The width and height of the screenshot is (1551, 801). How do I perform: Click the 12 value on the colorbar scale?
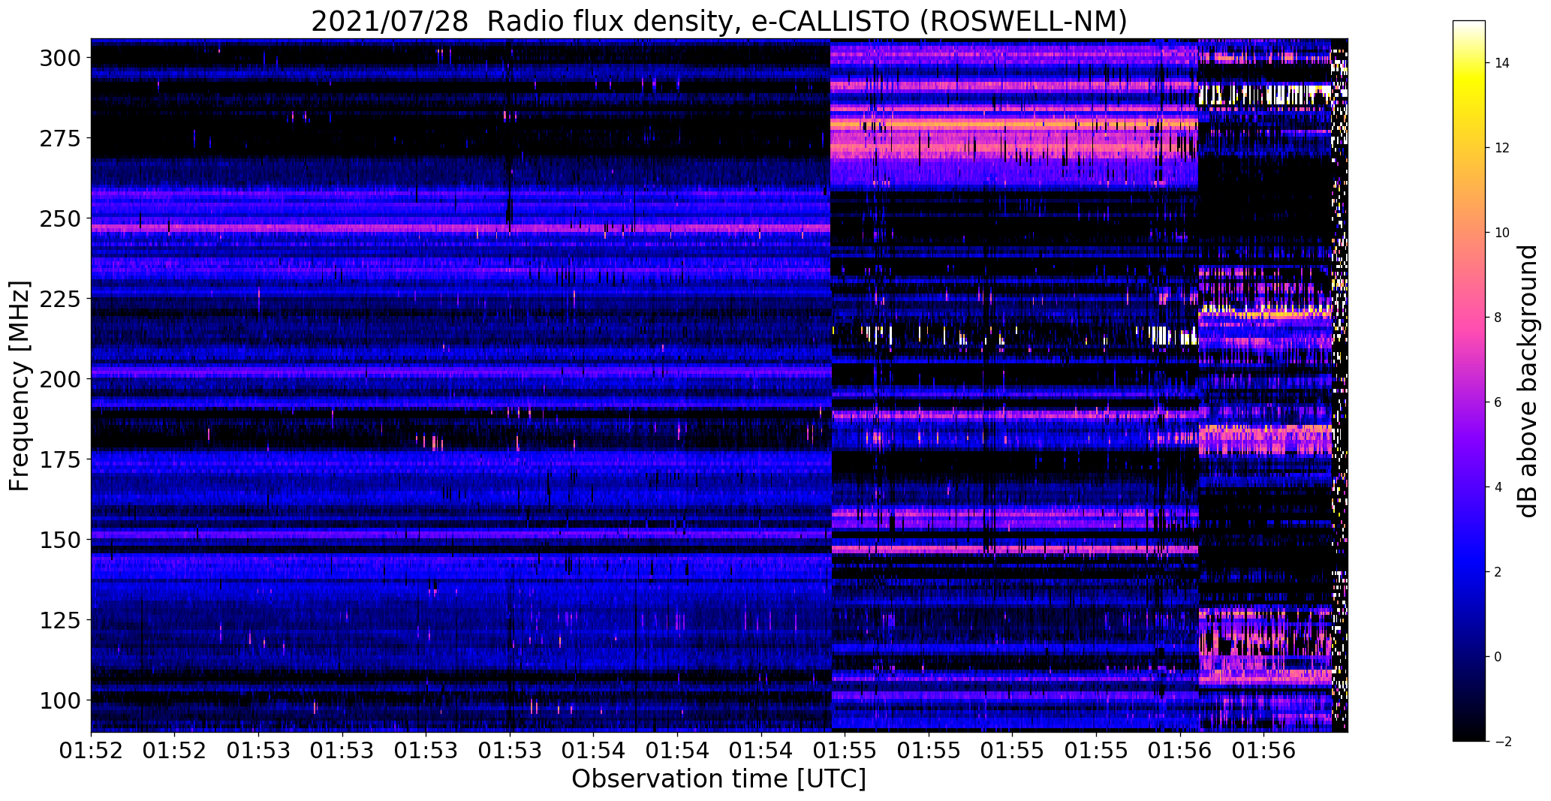tap(1502, 148)
